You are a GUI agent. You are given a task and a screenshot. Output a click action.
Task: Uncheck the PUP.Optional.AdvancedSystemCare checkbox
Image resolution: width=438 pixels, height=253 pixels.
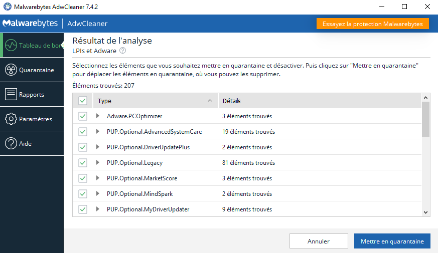click(83, 132)
